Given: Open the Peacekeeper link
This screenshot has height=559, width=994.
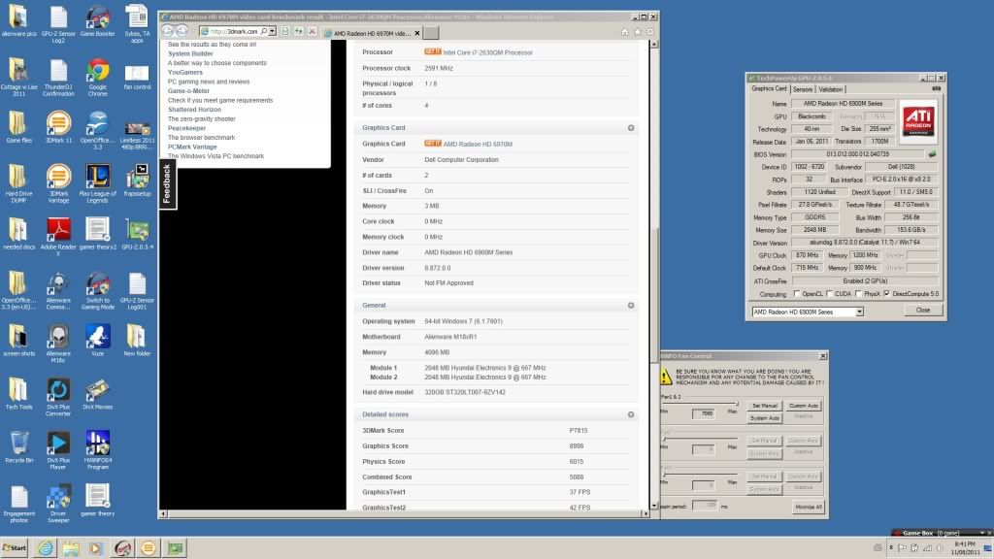Looking at the screenshot, I should click(186, 128).
